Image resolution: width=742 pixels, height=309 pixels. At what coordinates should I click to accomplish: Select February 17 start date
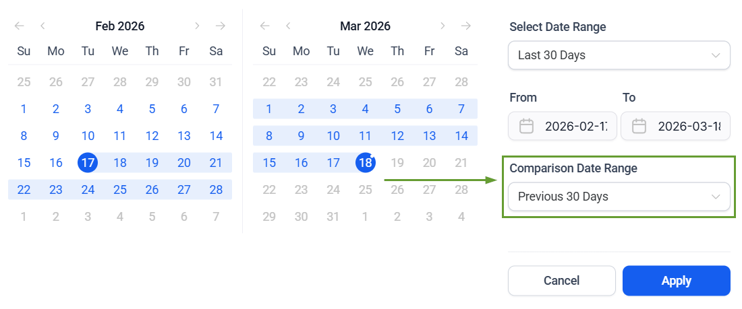pos(88,162)
